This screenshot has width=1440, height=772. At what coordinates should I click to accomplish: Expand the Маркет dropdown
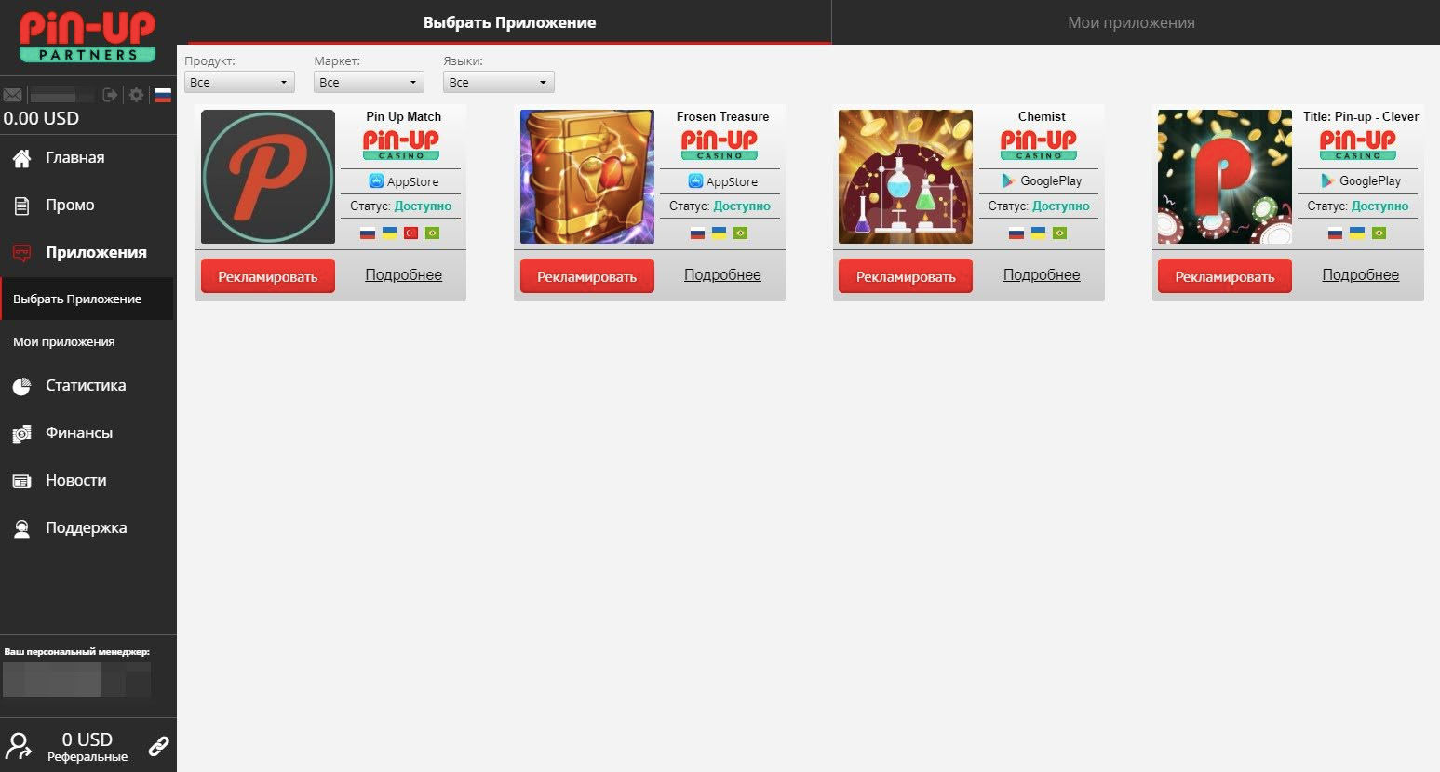click(369, 82)
